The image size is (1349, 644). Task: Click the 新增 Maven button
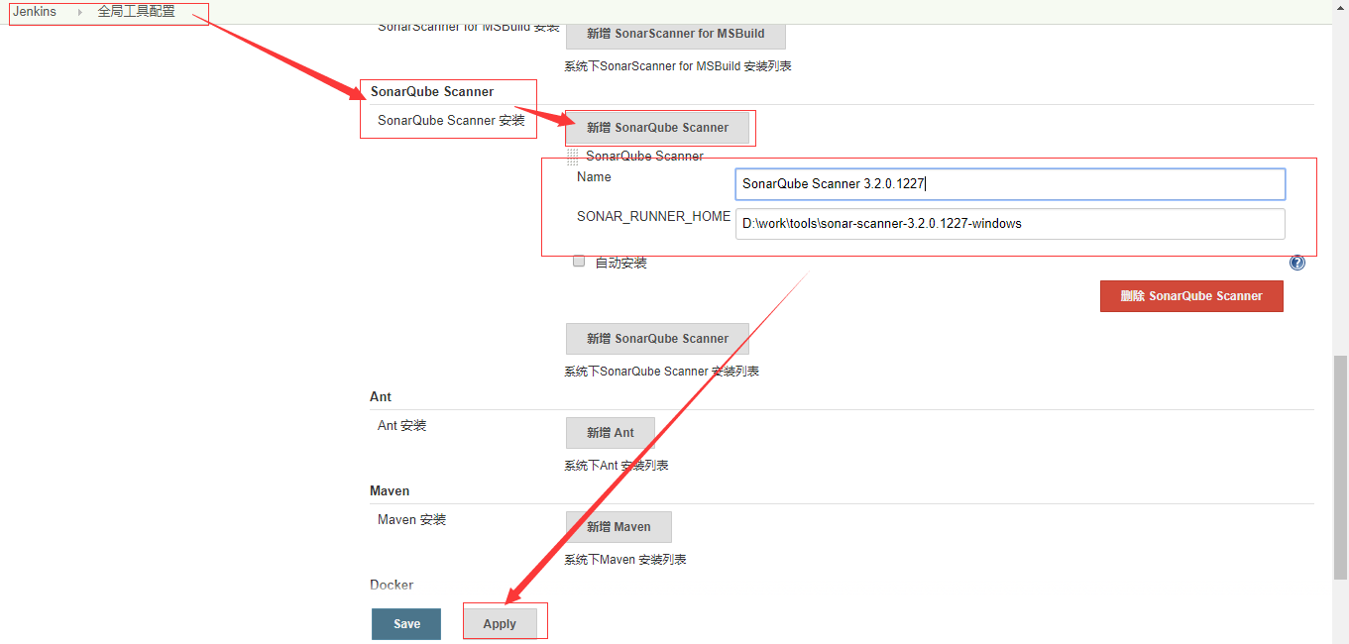(618, 526)
